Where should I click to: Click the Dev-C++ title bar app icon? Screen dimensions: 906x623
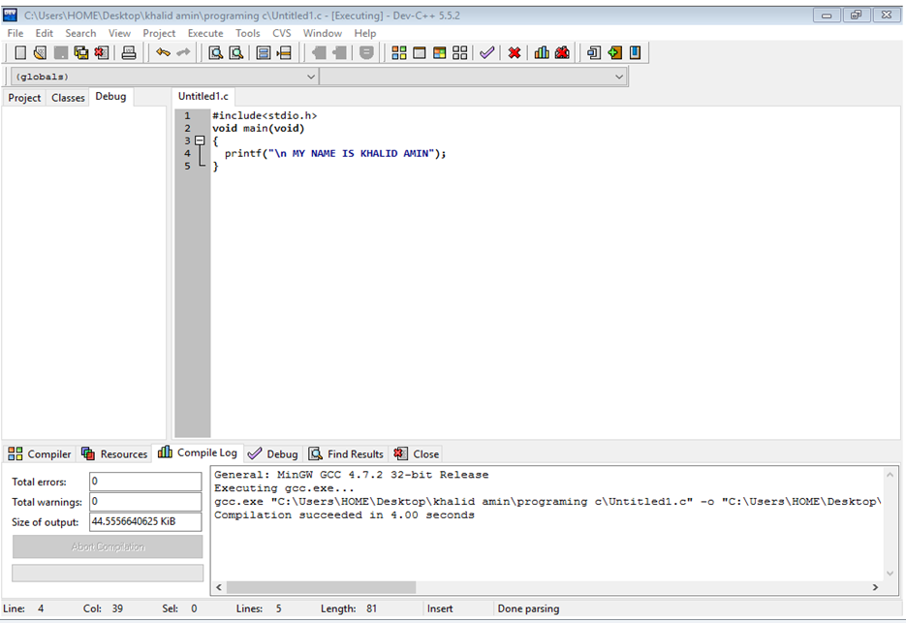(x=11, y=15)
